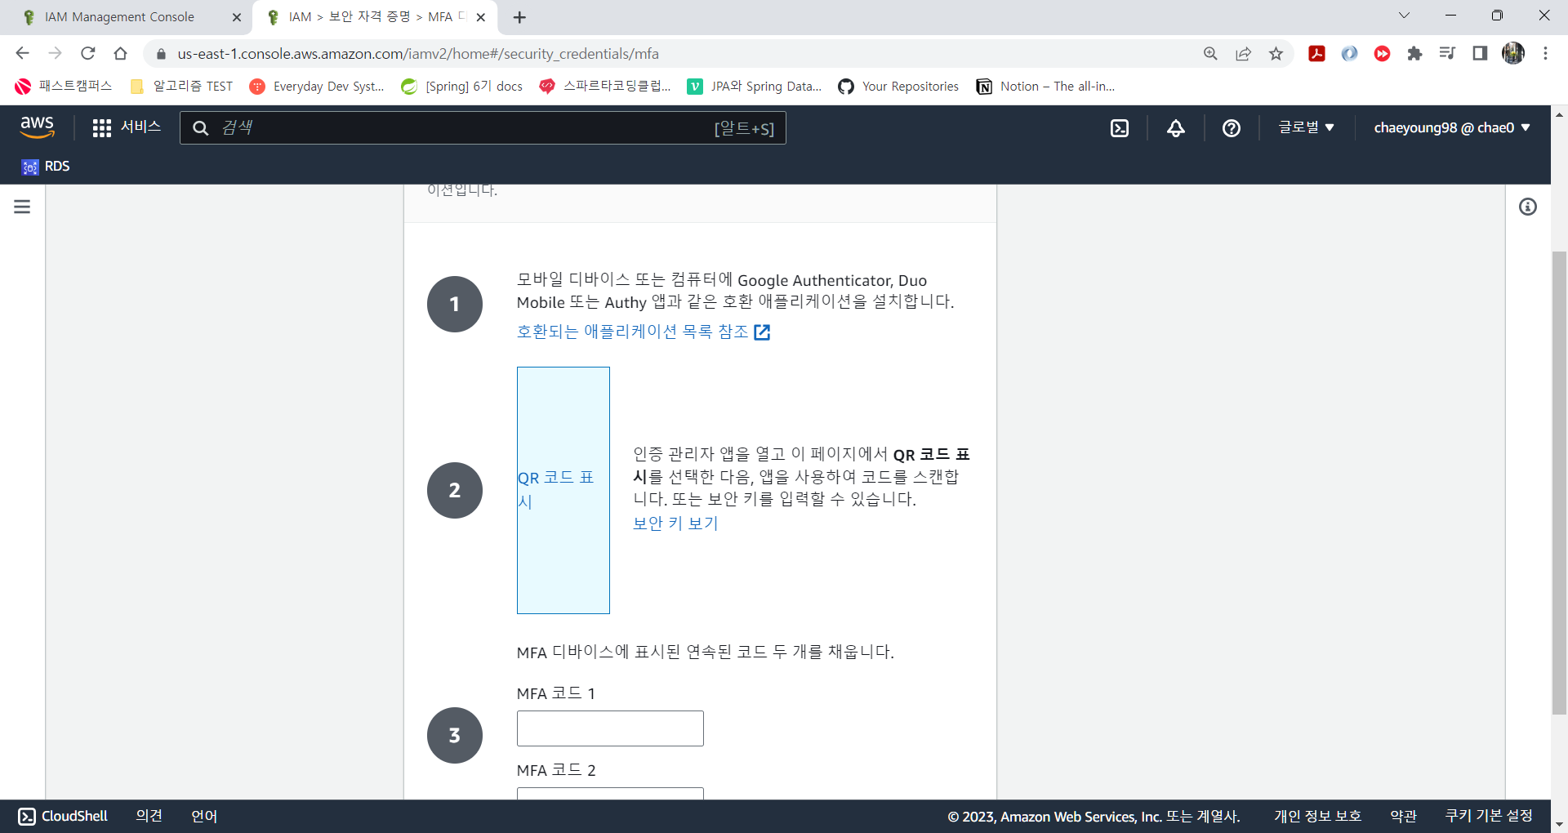Click the page vertical scrollbar thumb
Viewport: 1568px width, 833px height.
1559,482
